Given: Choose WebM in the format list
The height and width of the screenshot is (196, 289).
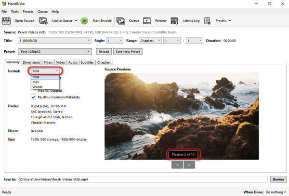Looking at the screenshot, I should coord(45,87).
